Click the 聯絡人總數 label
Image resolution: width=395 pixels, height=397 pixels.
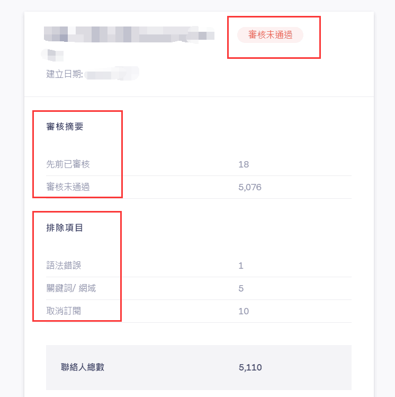pos(83,367)
